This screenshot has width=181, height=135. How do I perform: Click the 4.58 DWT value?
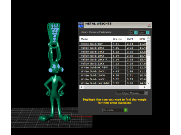click(x=130, y=63)
